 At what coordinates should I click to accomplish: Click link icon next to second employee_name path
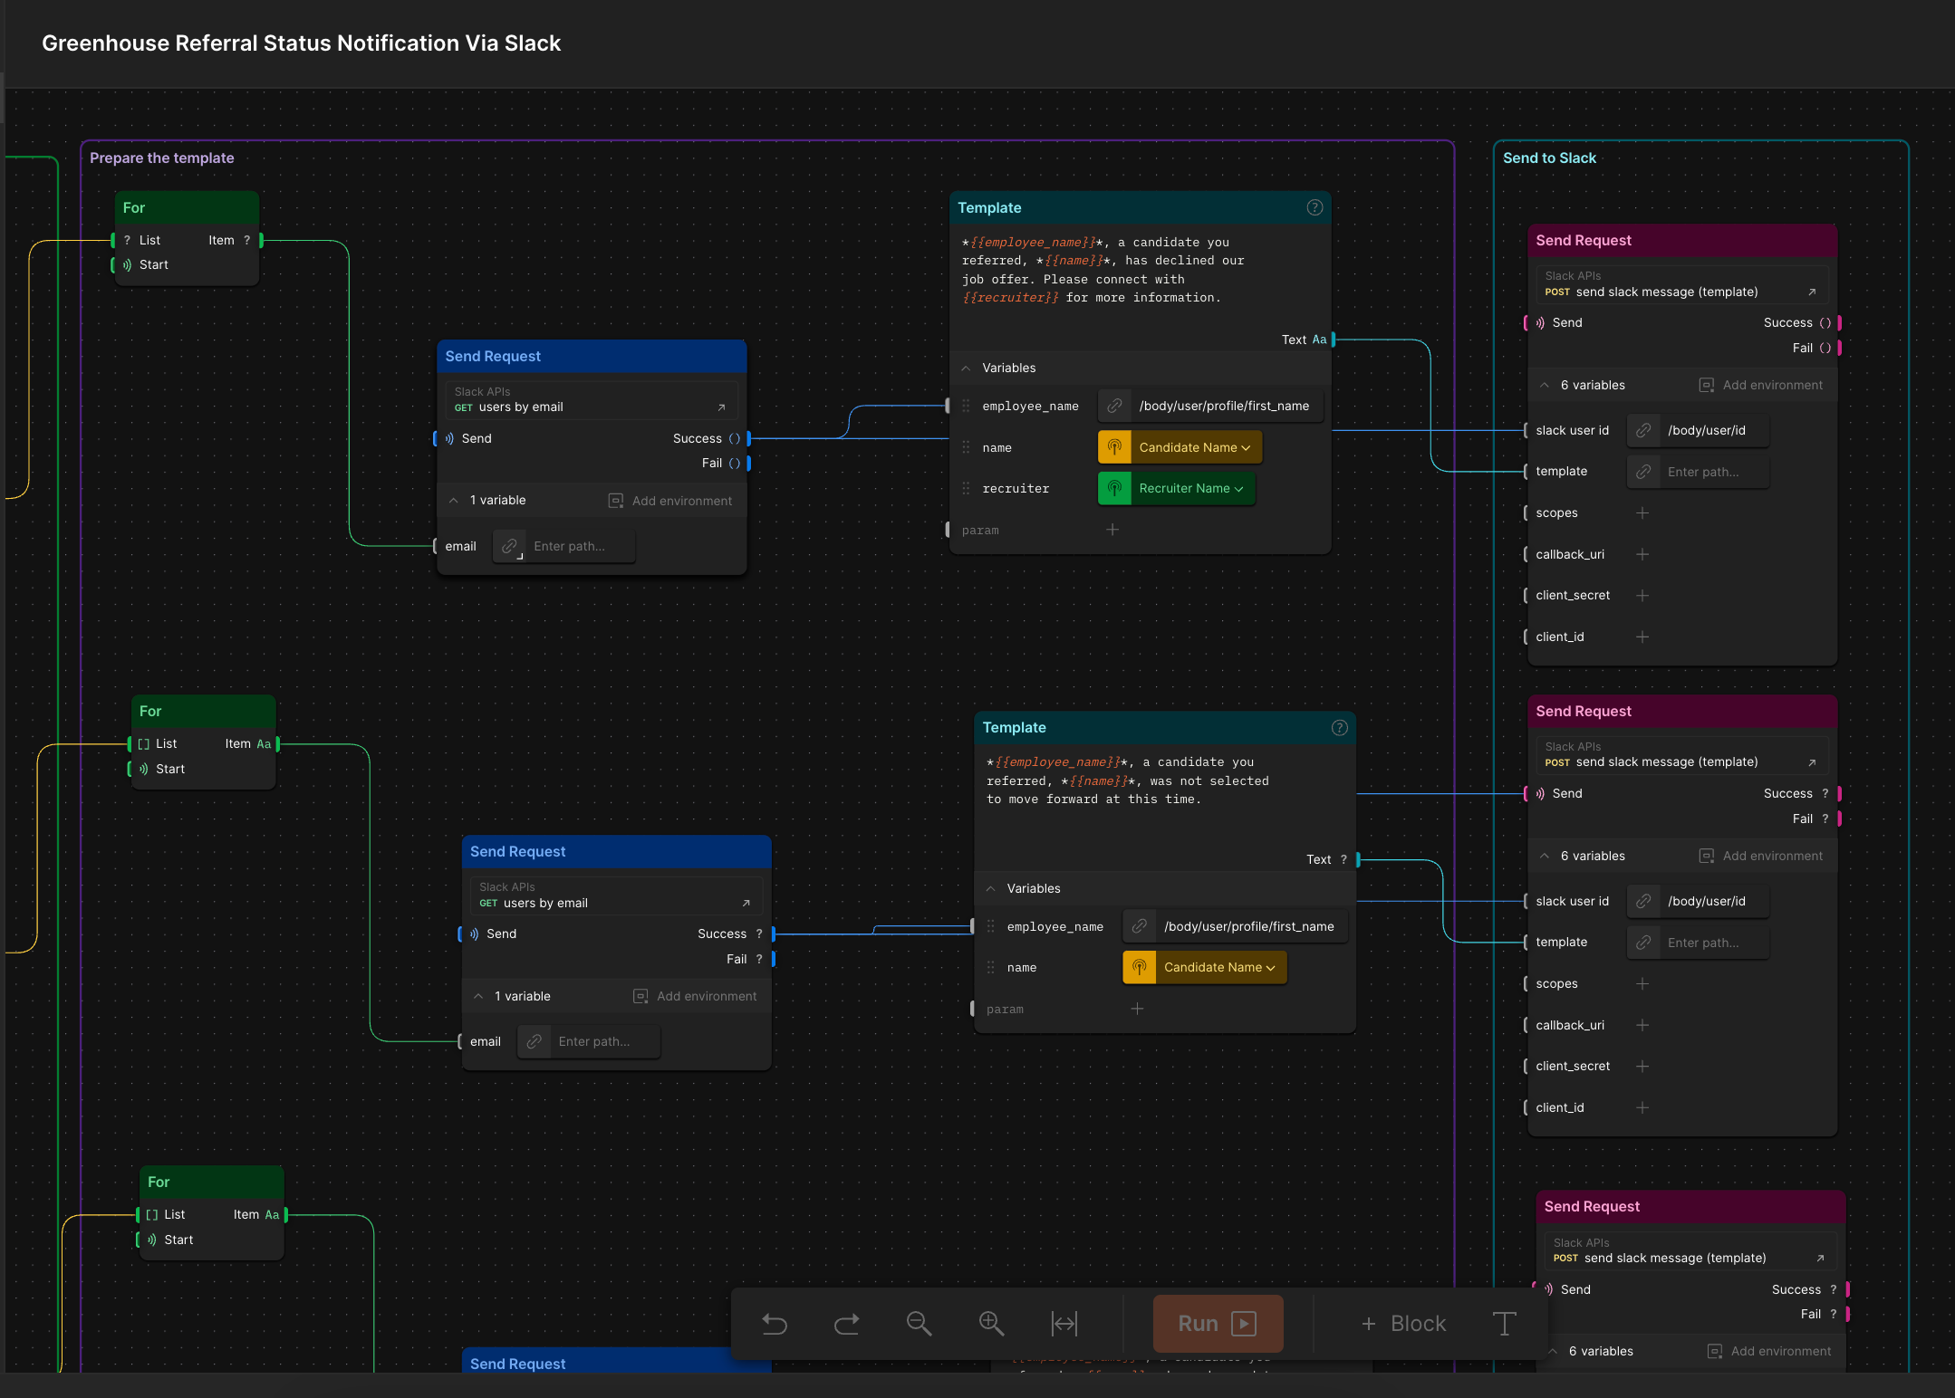coord(1140,926)
